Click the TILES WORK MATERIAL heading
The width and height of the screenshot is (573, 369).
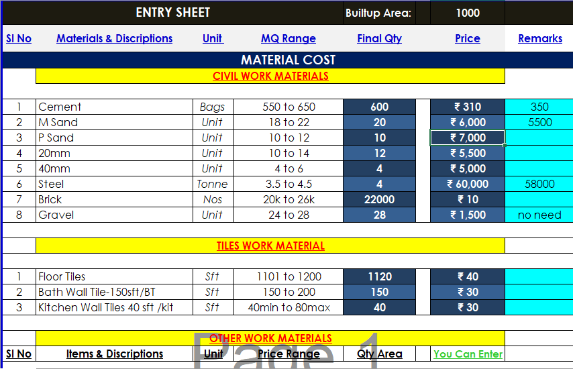click(x=270, y=246)
